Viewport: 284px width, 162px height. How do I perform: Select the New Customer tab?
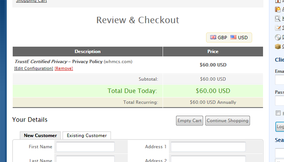tap(40, 135)
